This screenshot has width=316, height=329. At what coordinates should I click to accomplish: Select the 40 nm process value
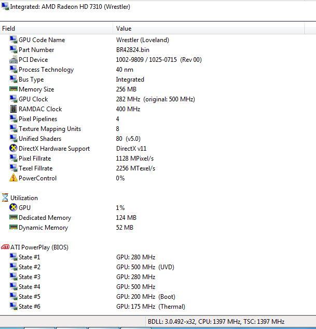click(125, 70)
